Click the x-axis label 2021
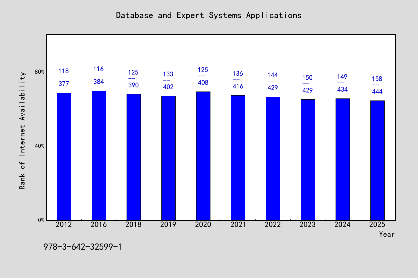The width and height of the screenshot is (418, 278). (x=238, y=224)
